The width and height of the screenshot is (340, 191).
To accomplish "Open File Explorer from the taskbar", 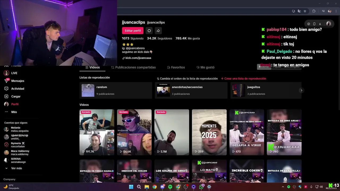I will pyautogui.click(x=147, y=187).
